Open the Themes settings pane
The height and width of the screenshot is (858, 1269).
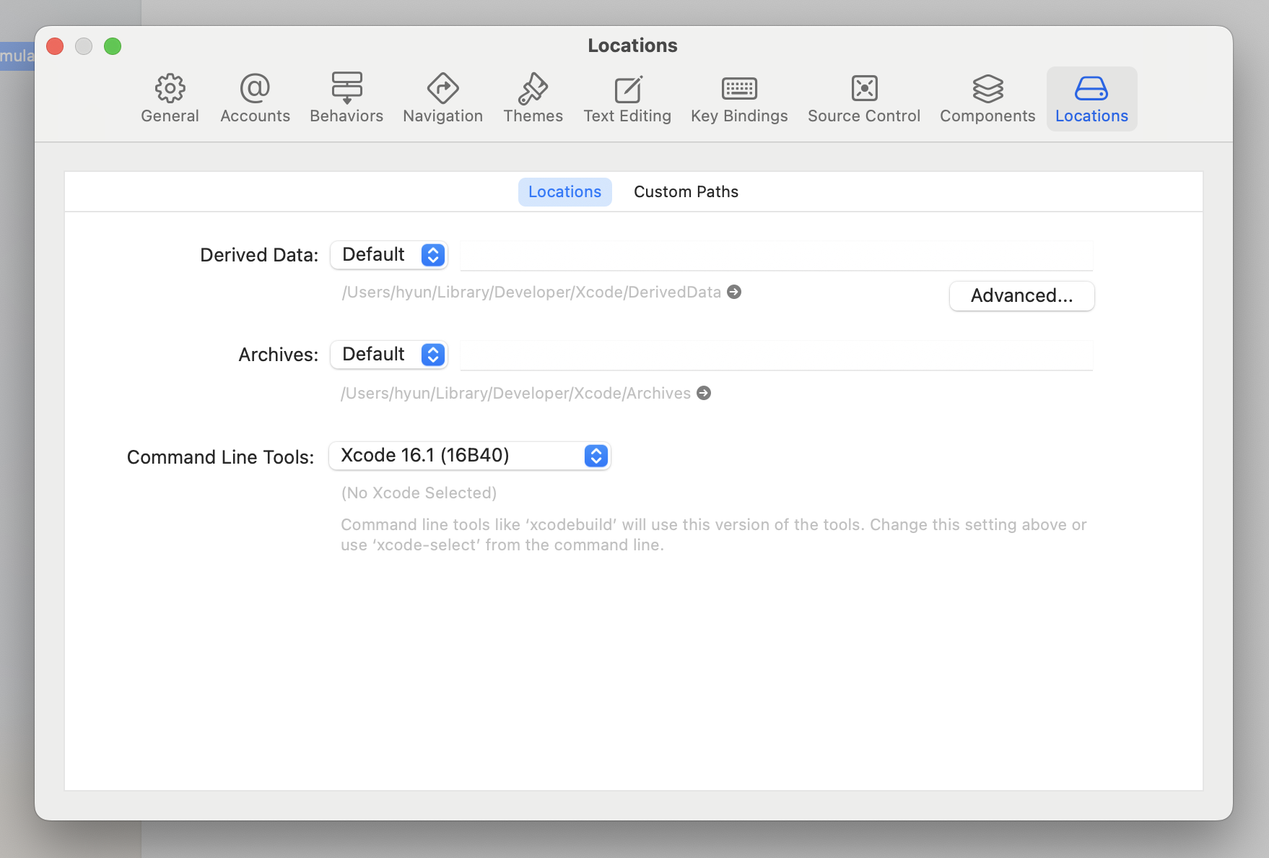533,99
